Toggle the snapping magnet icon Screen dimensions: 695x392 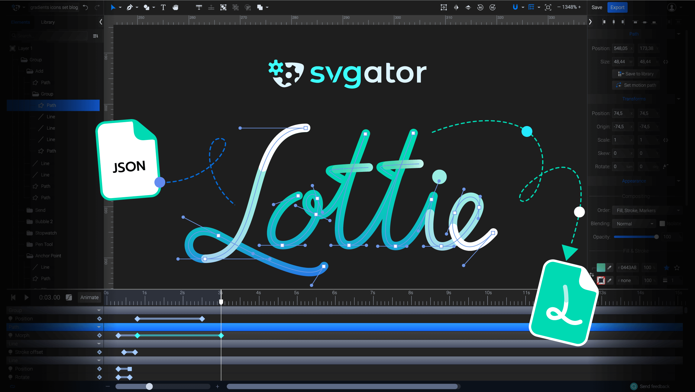(x=515, y=7)
